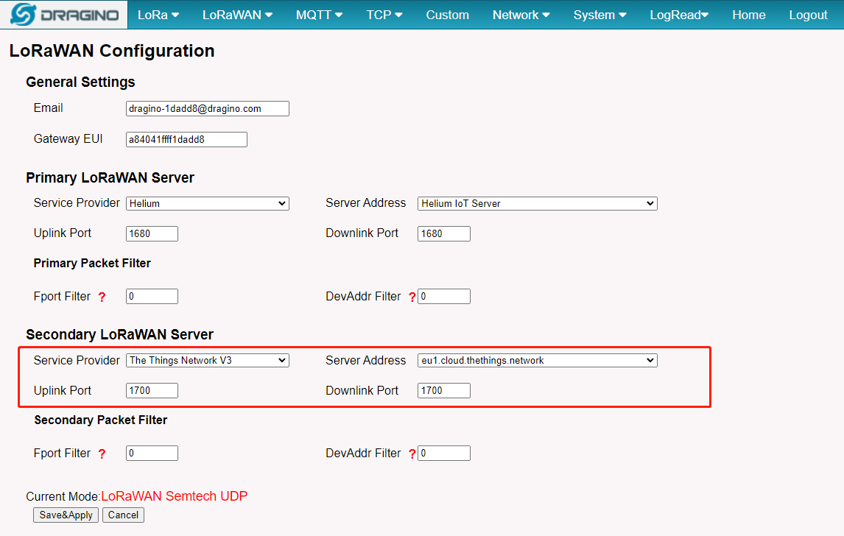Screen dimensions: 844x536
Task: Open Secondary Service Provider dropdown The Things Network V3
Action: [x=207, y=361]
